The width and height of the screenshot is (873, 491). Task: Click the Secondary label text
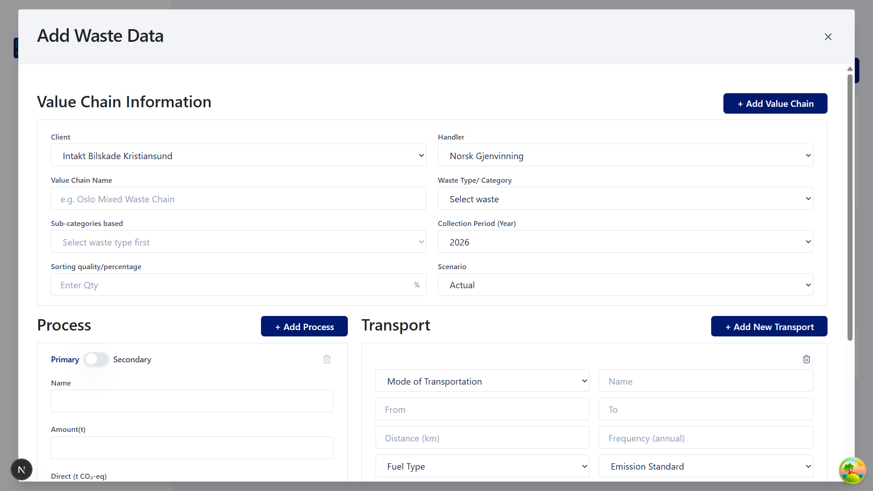[x=132, y=359]
